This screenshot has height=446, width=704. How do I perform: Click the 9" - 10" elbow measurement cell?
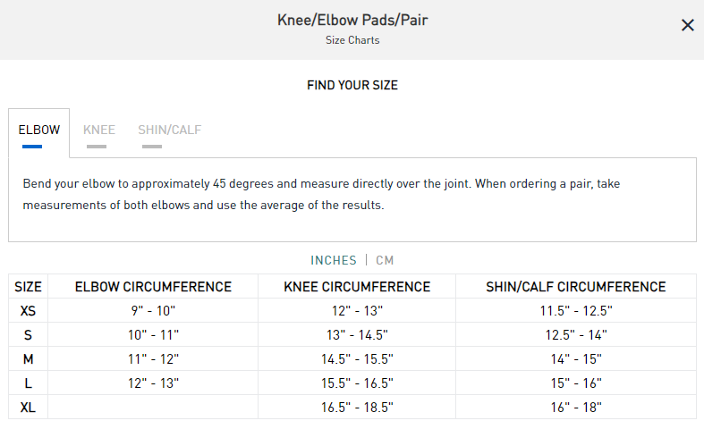(x=153, y=311)
